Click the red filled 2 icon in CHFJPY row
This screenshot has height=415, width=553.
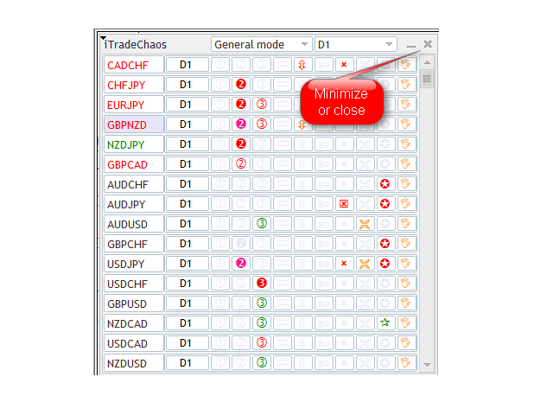click(x=241, y=85)
